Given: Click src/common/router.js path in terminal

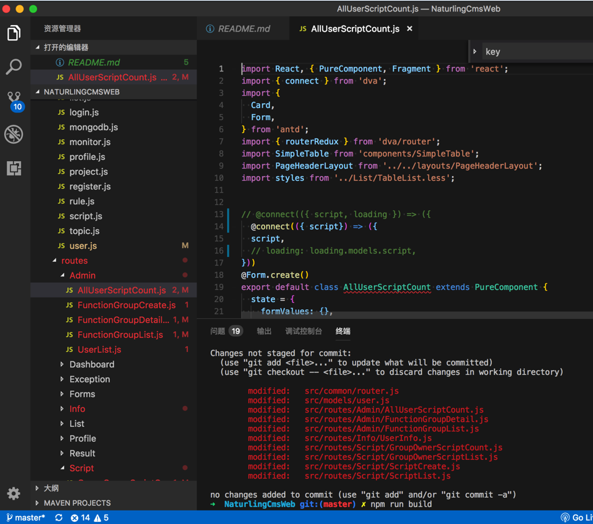Looking at the screenshot, I should coord(351,390).
